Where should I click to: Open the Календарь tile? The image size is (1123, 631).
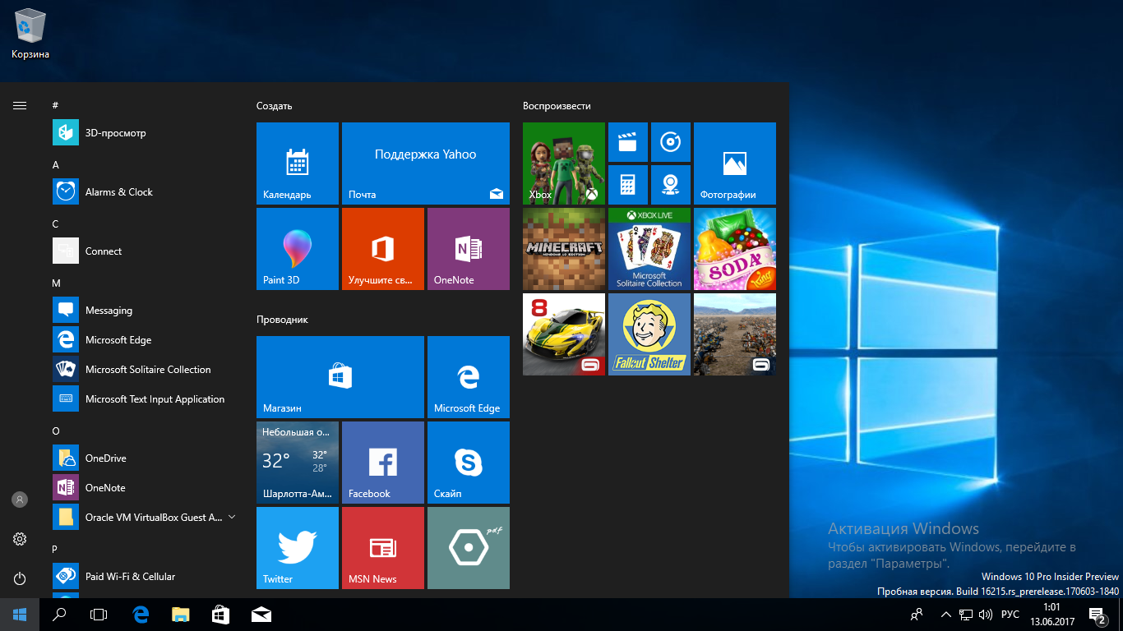298,164
